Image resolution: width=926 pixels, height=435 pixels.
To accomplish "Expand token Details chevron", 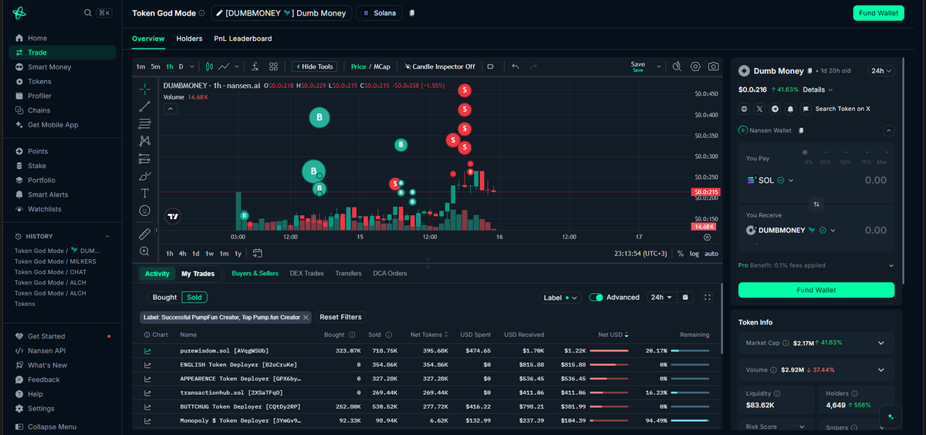I will click(830, 90).
